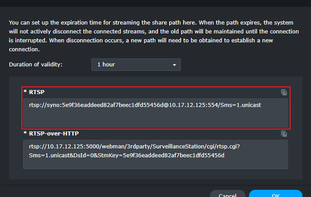Copy the RTSP-over-HTTP path with its copy icon
This screenshot has height=197, width=311.
click(x=284, y=134)
